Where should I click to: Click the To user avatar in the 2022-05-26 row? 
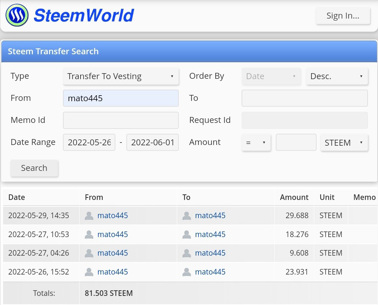[x=187, y=272]
